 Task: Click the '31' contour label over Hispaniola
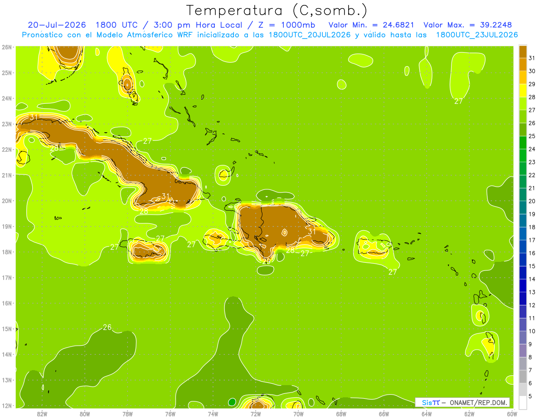[x=311, y=232]
